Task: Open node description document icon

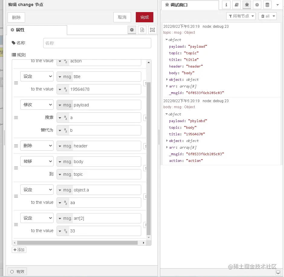Action: pyautogui.click(x=142, y=30)
